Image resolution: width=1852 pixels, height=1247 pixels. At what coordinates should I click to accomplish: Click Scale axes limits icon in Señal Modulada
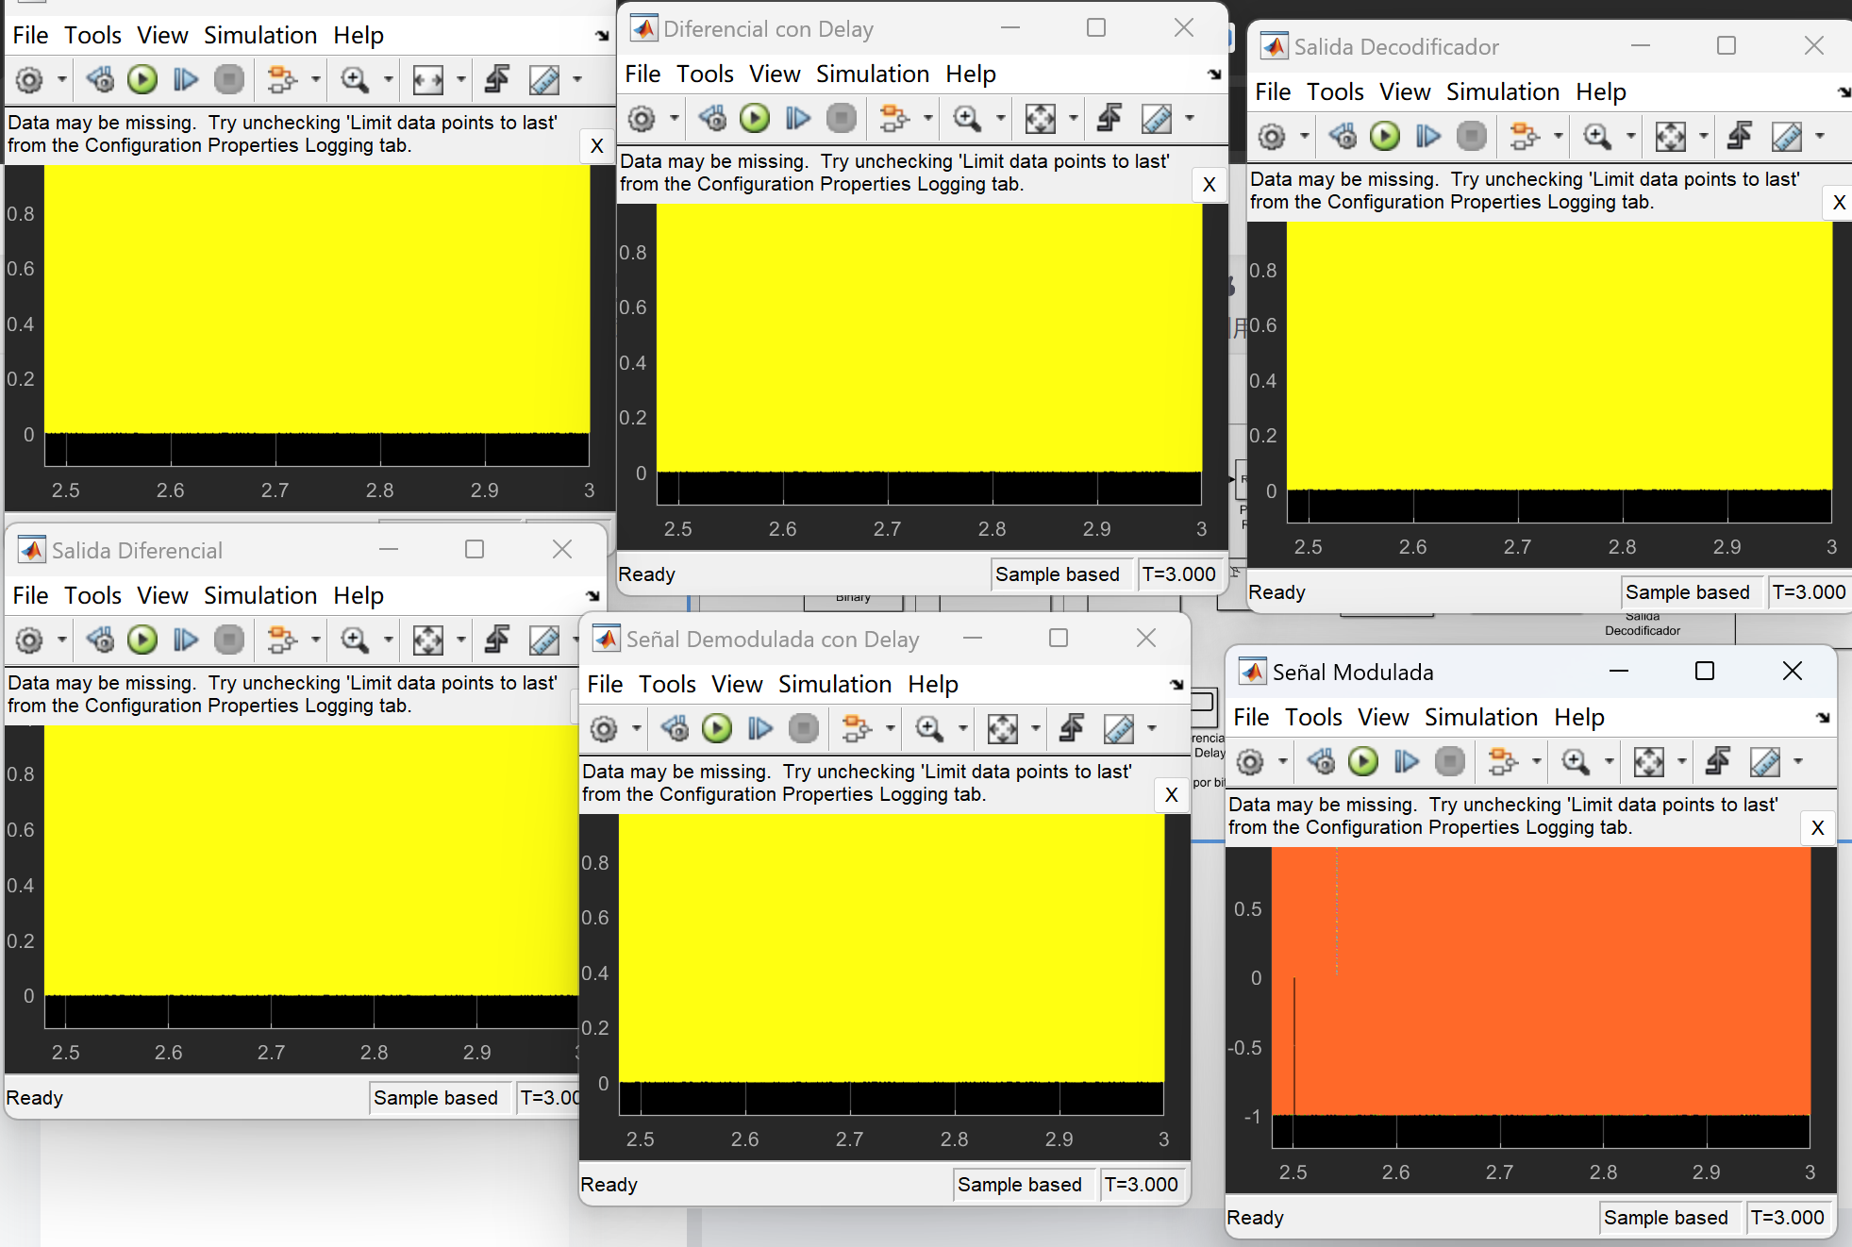[x=1648, y=761]
